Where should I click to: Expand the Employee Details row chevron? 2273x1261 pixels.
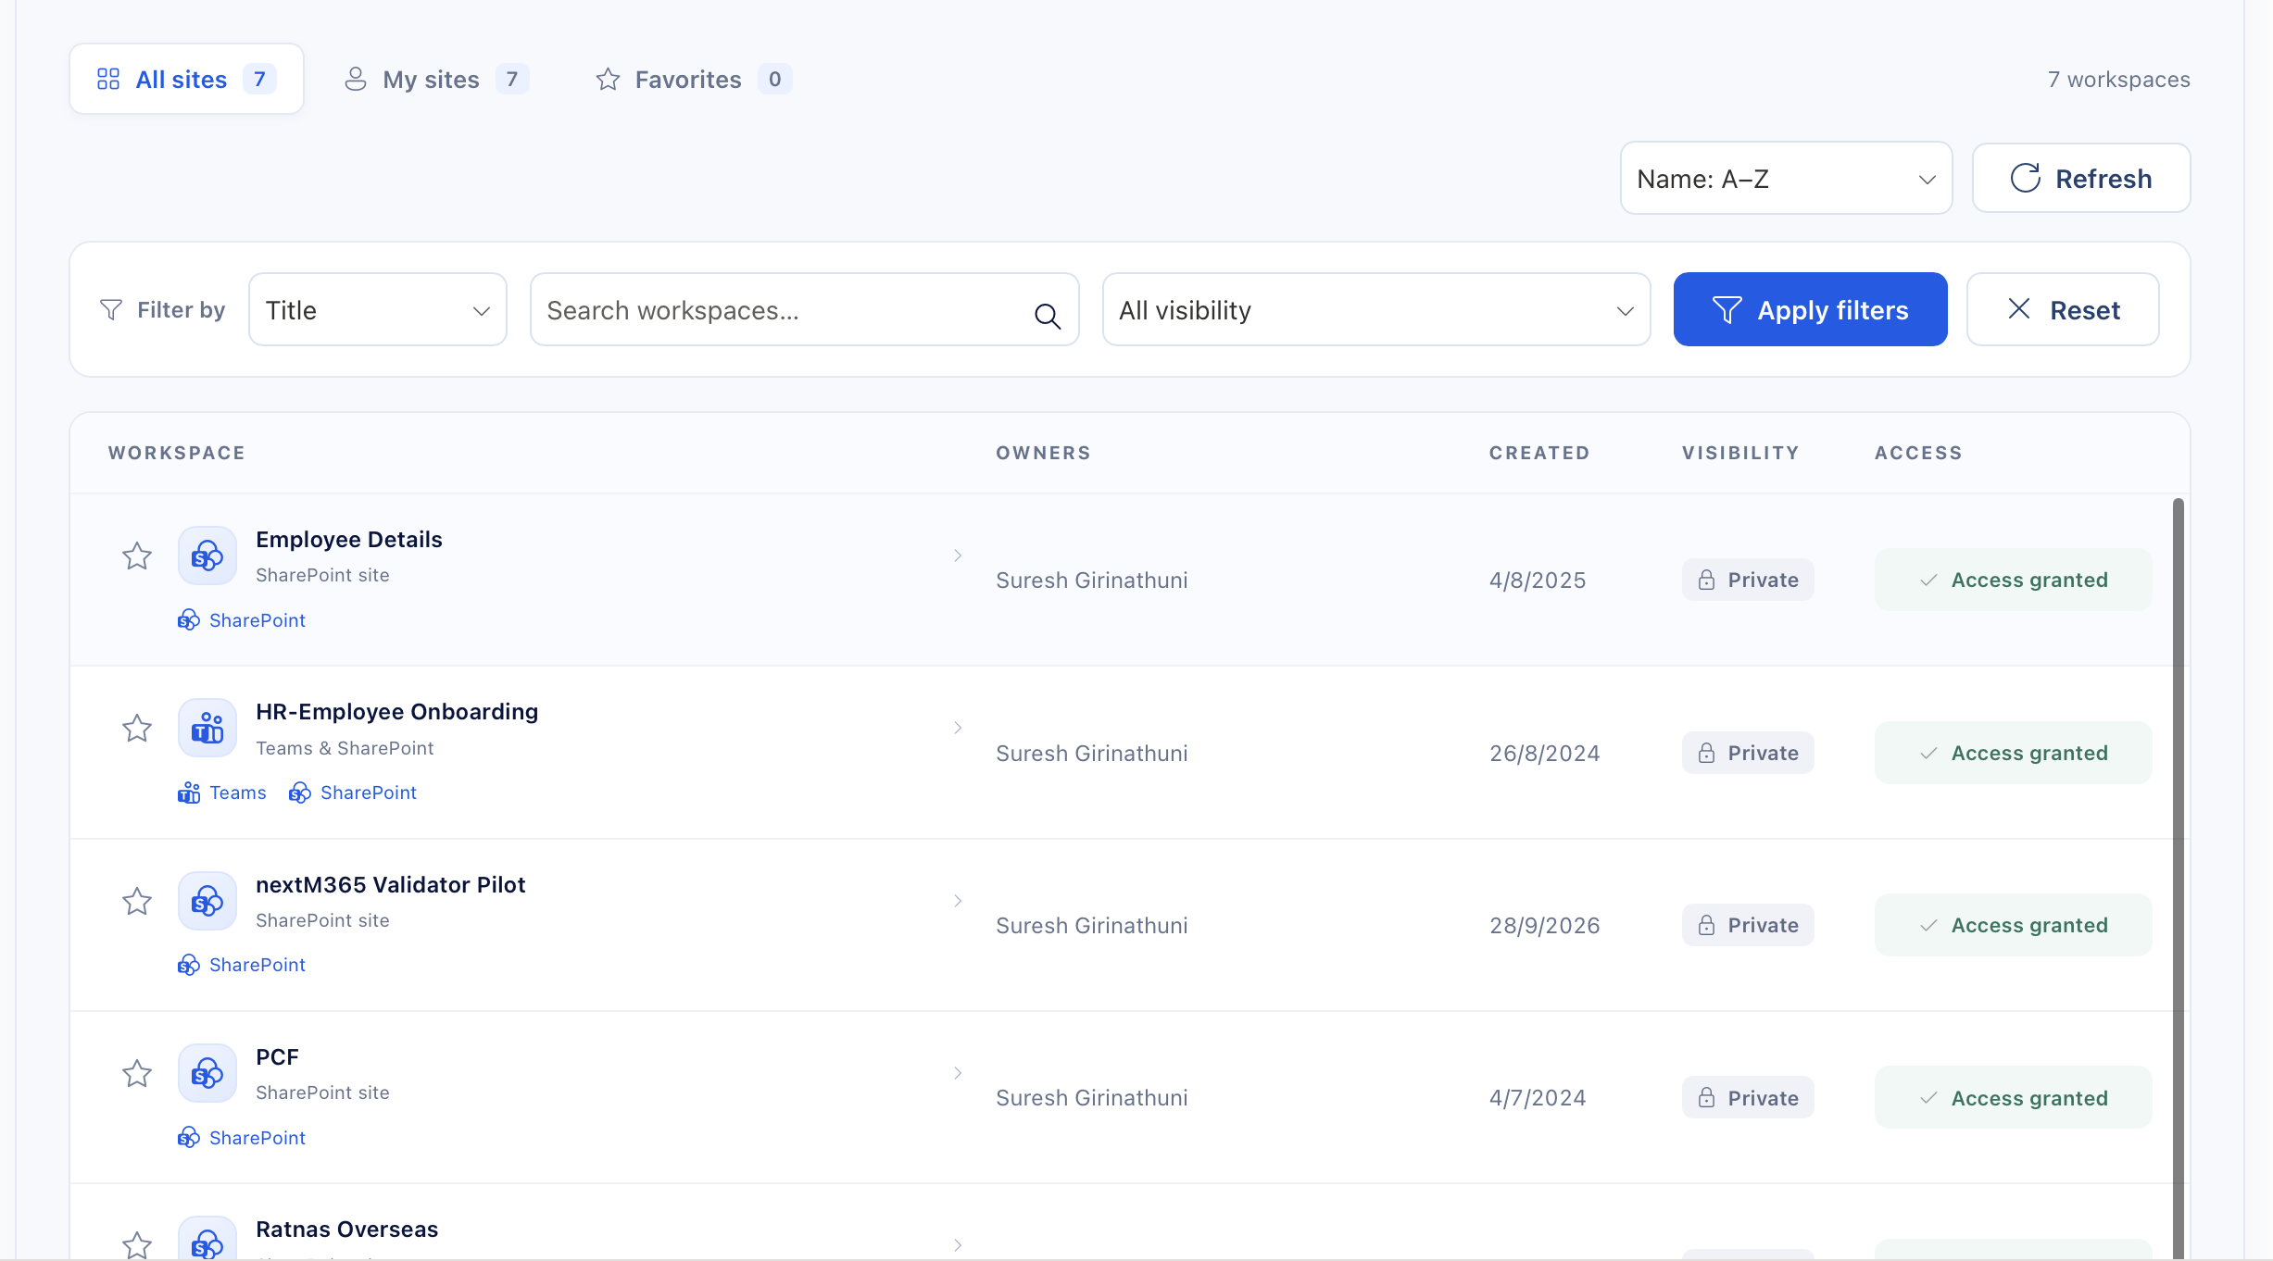(958, 556)
